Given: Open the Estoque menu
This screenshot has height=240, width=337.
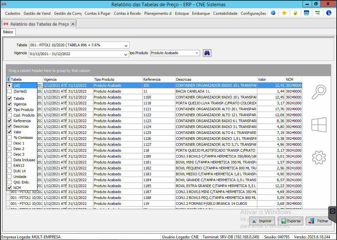Looking at the screenshot, I should click(182, 13).
